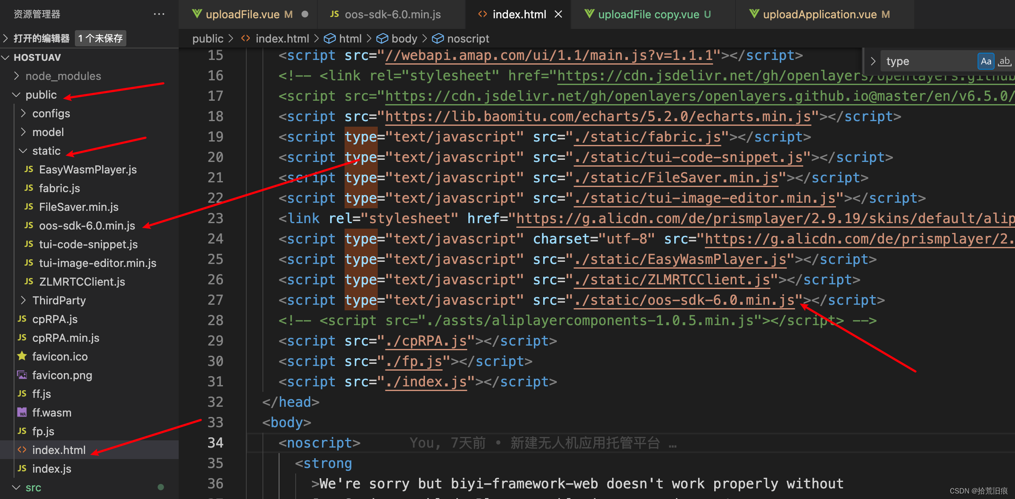Click the Search icon in activity bar
This screenshot has height=499, width=1015.
pos(873,61)
